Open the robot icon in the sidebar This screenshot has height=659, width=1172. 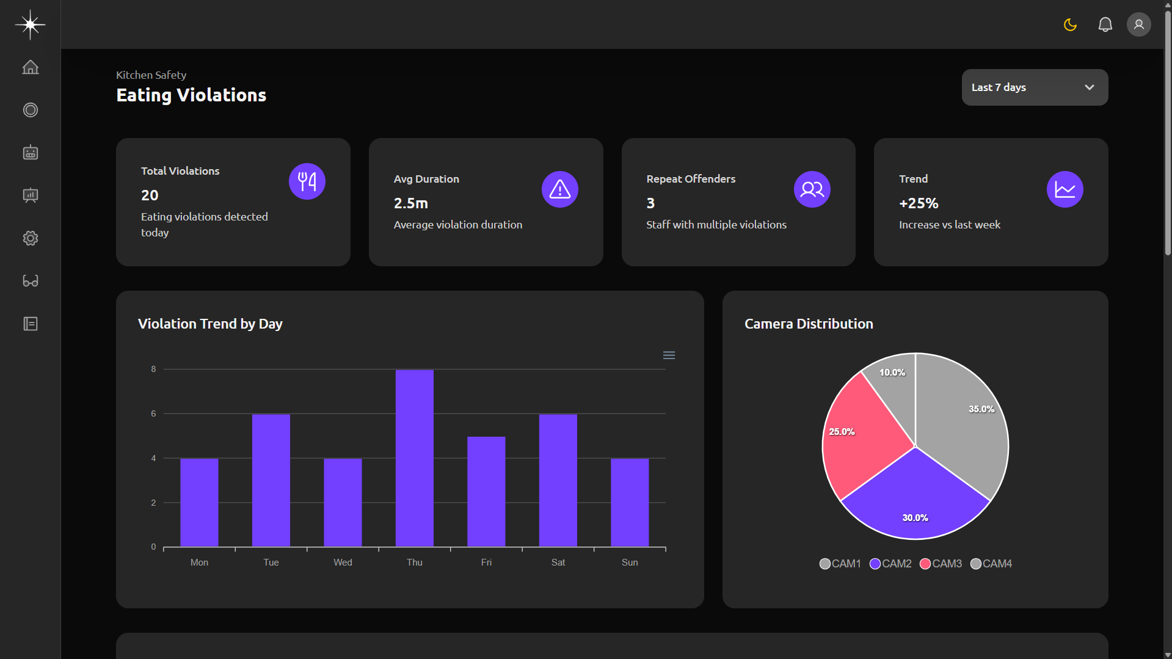30,153
